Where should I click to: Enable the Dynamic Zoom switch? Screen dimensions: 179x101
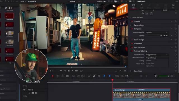[131, 25]
